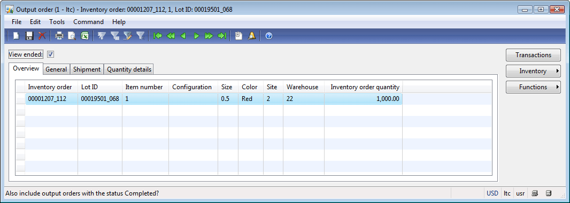The height and width of the screenshot is (203, 570).
Task: Click the alert bell icon
Action: click(251, 36)
